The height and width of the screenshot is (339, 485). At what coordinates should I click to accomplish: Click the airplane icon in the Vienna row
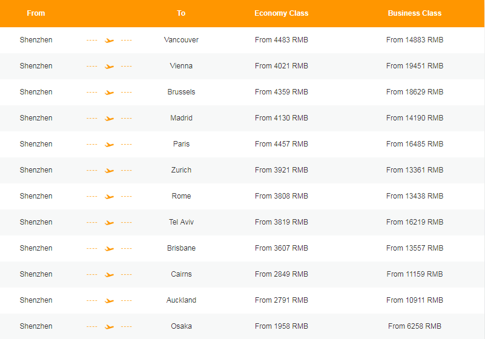tap(109, 67)
